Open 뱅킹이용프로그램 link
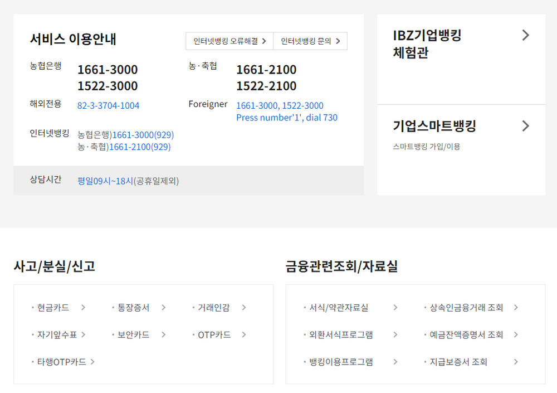Image resolution: width=557 pixels, height=393 pixels. tap(341, 362)
